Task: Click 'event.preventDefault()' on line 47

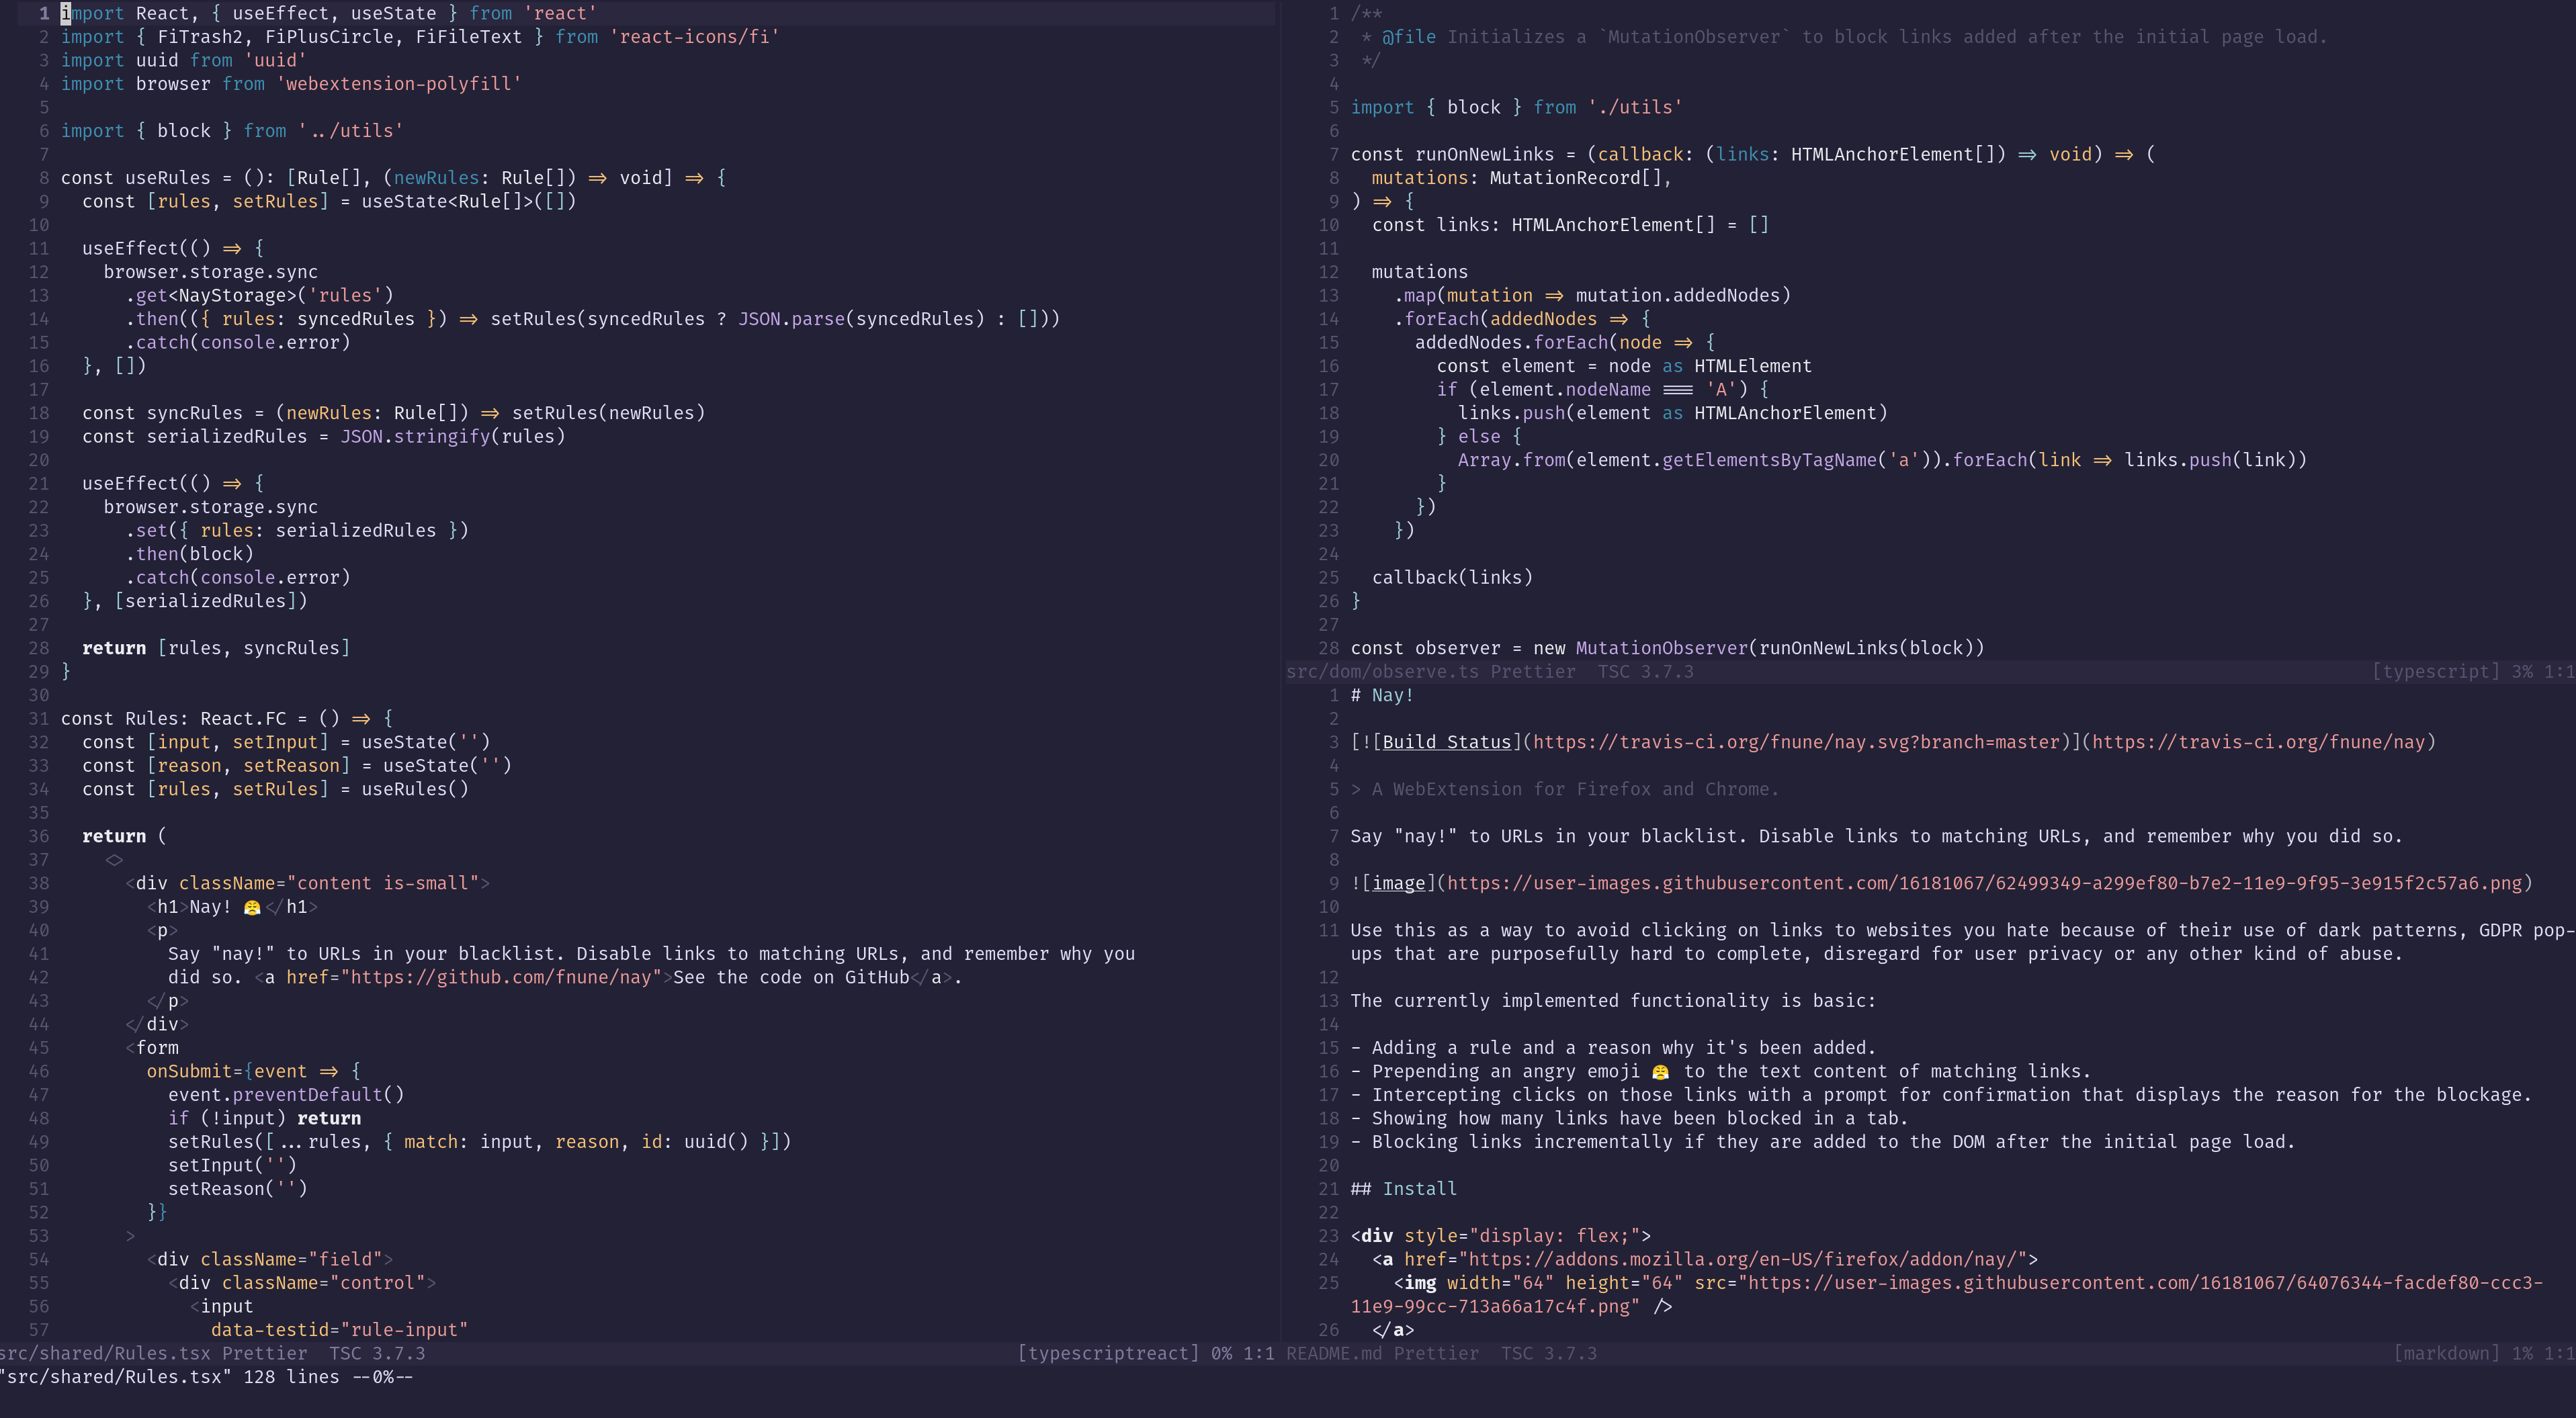Action: point(286,1095)
